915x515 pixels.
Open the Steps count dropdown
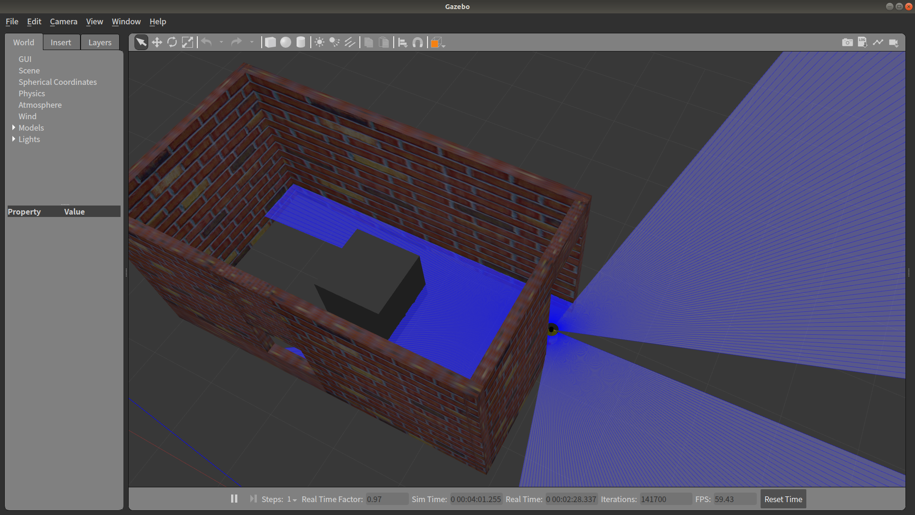[292, 499]
